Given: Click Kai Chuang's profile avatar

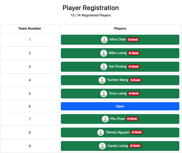Looking at the screenshot, I should pyautogui.click(x=104, y=67).
